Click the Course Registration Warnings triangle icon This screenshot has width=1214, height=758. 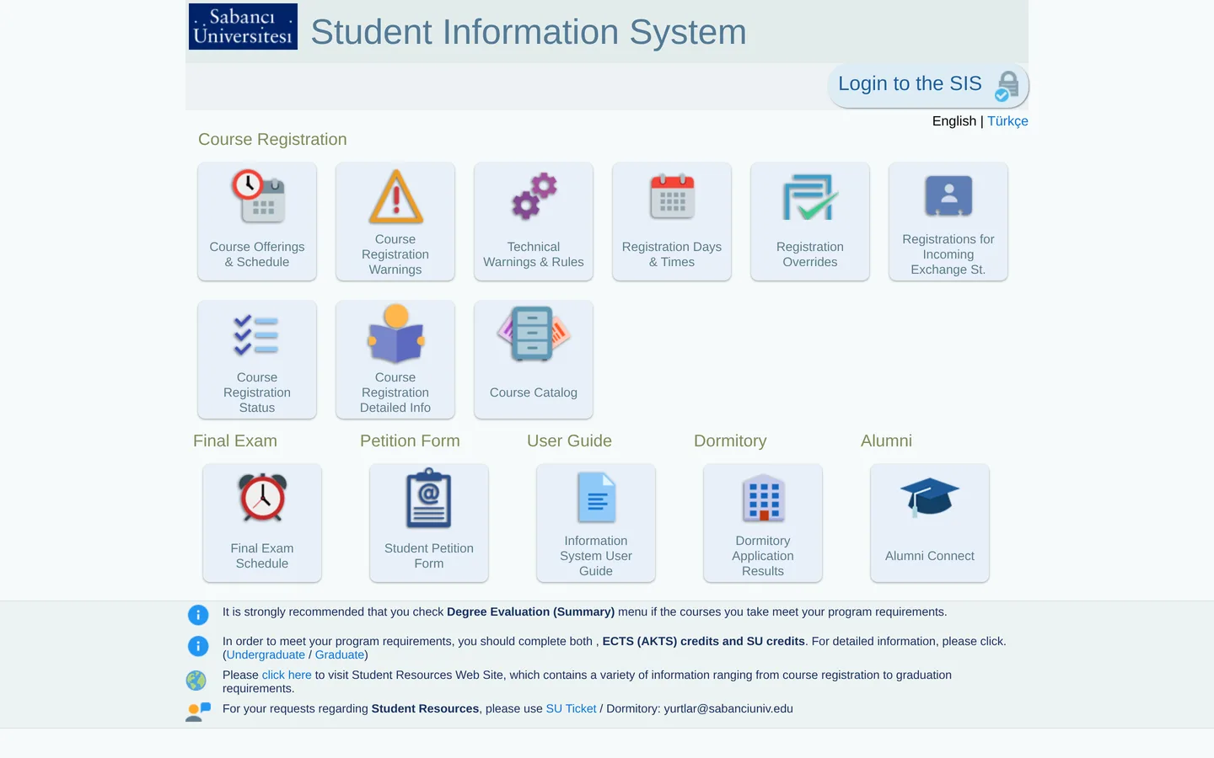coord(395,196)
